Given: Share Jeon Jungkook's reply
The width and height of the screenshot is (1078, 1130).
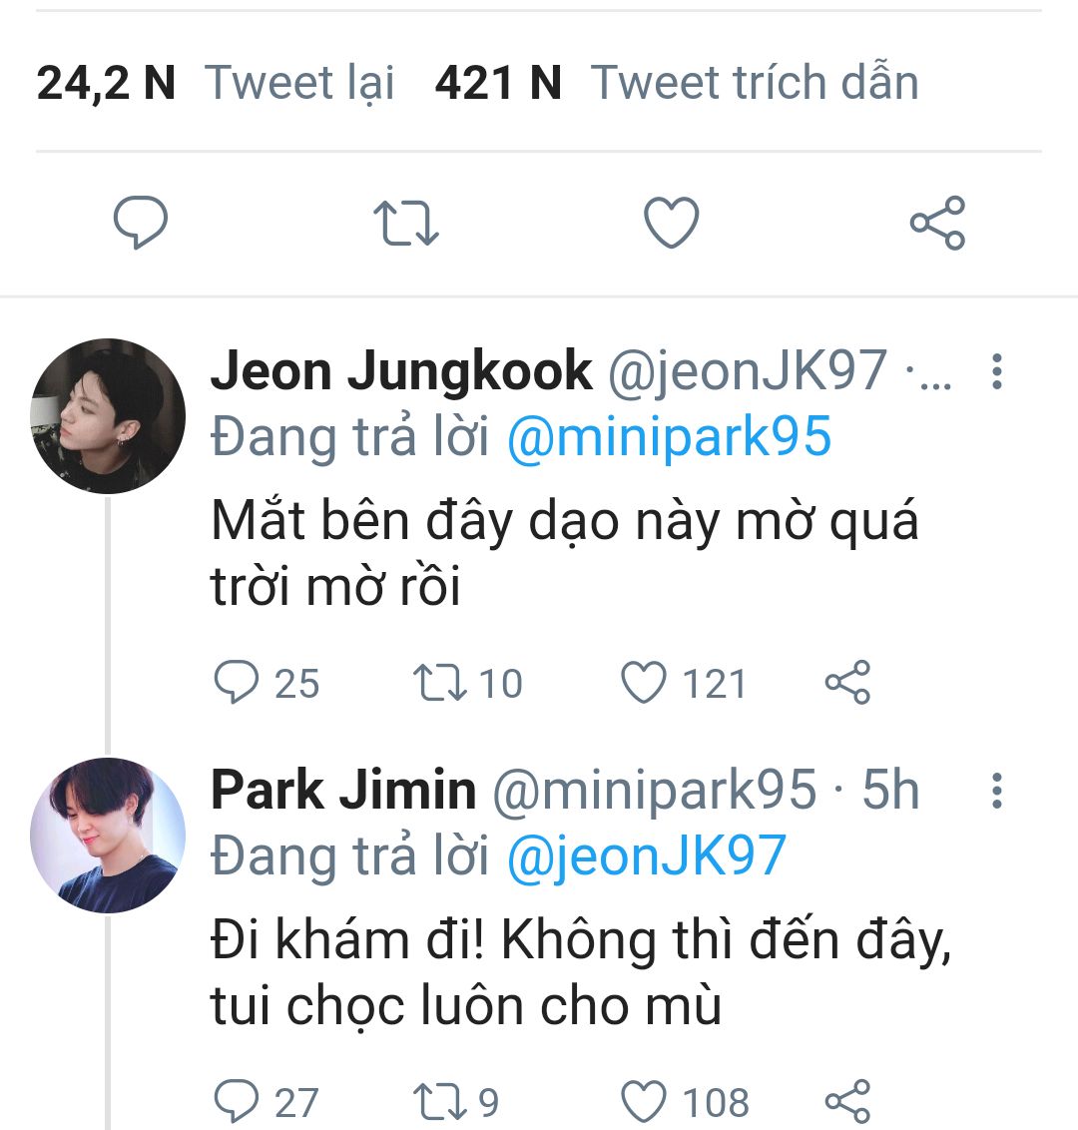Looking at the screenshot, I should 847,684.
